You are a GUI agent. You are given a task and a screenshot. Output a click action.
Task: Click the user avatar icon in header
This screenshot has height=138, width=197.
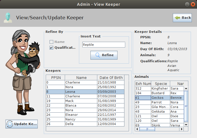[8, 18]
